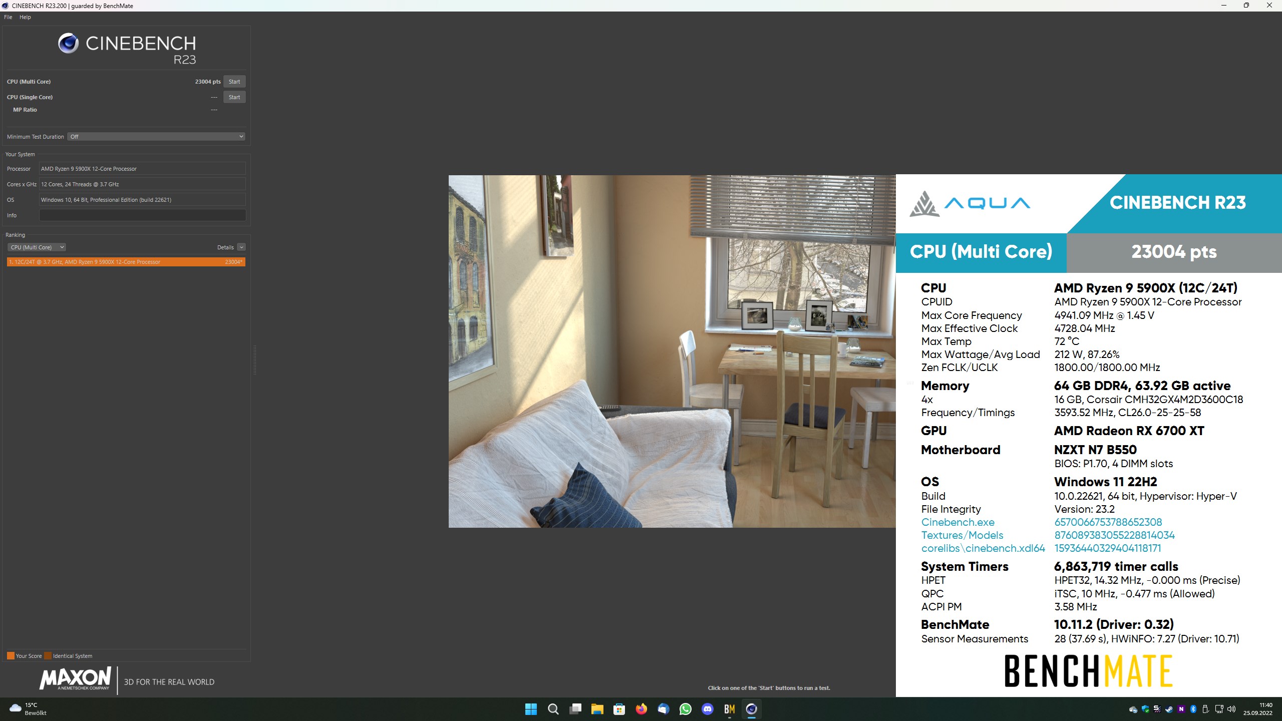Open the Bluetooth tray icon
Screen dimensions: 1282x721
[x=1193, y=709]
